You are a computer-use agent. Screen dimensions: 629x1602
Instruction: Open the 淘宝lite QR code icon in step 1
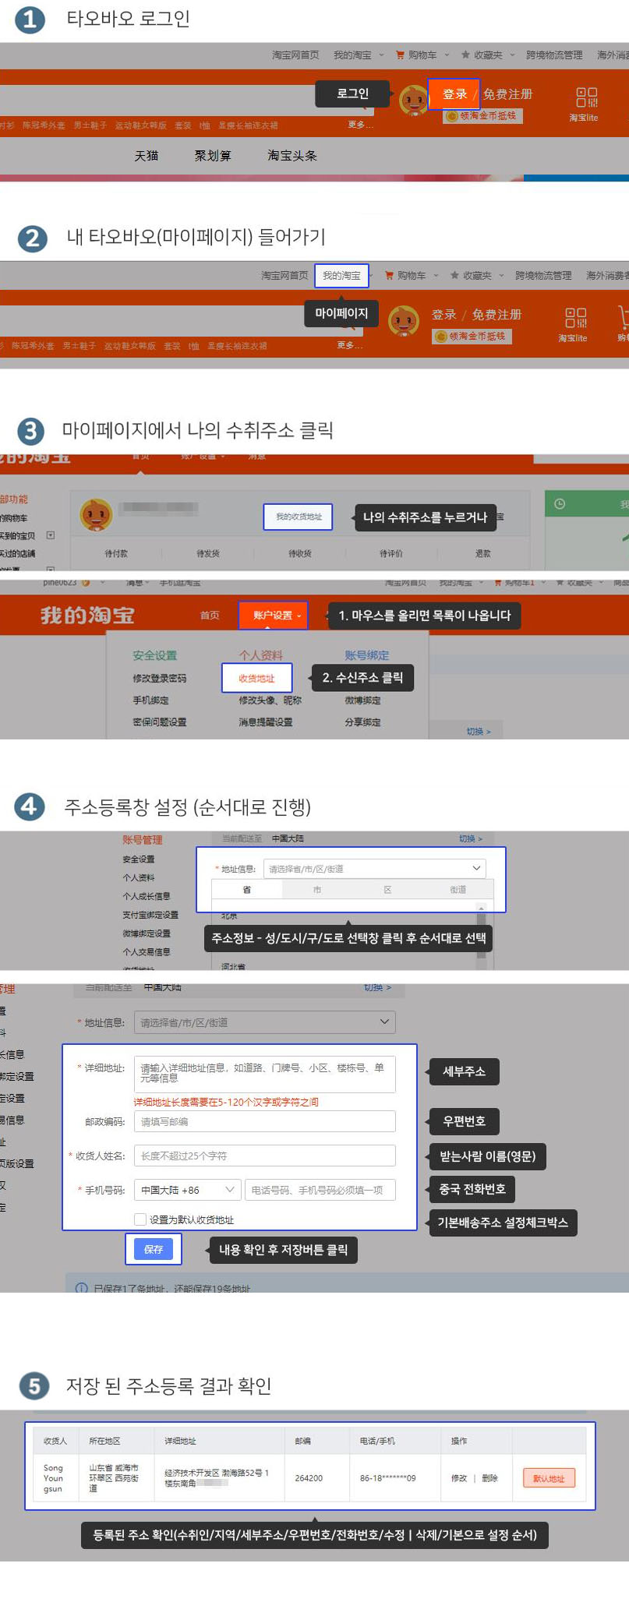(x=586, y=97)
